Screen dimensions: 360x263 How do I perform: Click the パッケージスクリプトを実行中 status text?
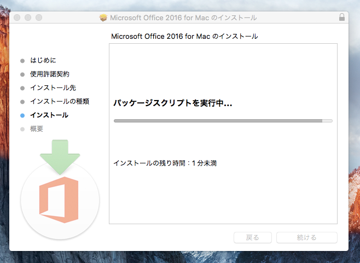click(173, 103)
